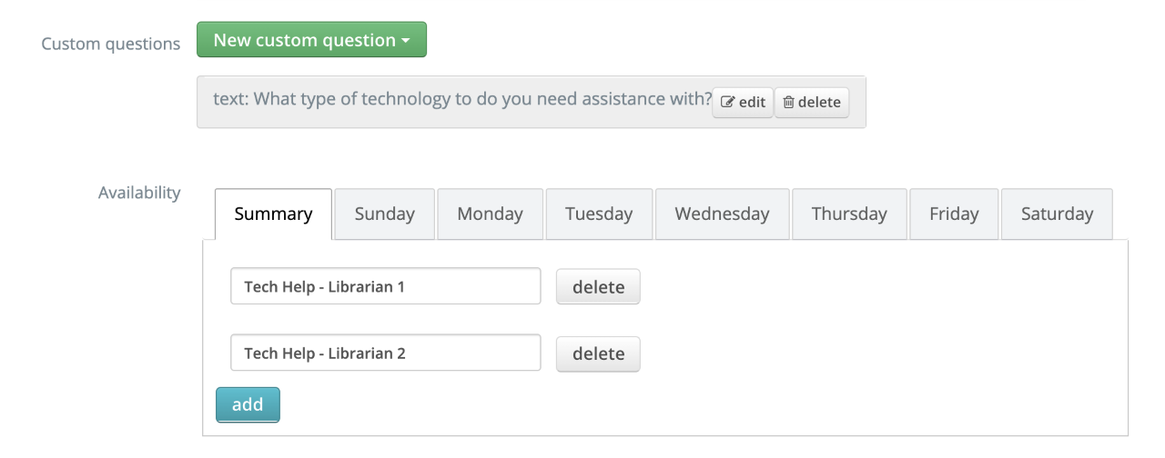Focus the Tech Help - Librarian 1 field
Screen dimensions: 1165x458
point(386,286)
